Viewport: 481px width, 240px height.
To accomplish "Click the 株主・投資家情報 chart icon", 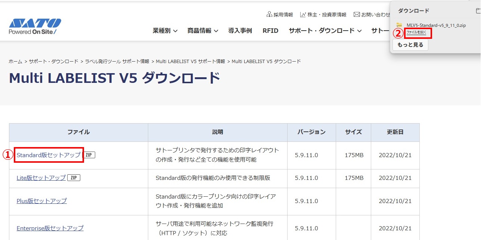I will 303,15.
